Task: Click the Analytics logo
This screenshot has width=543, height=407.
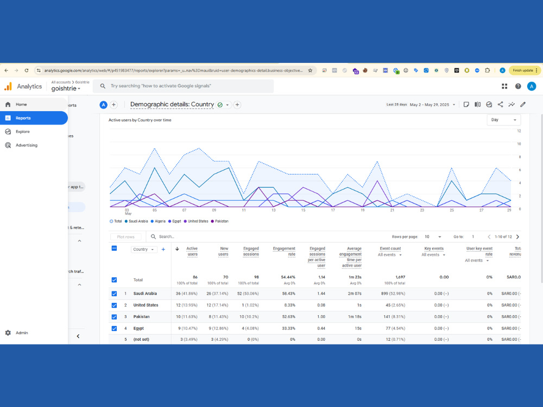Action: pos(8,86)
